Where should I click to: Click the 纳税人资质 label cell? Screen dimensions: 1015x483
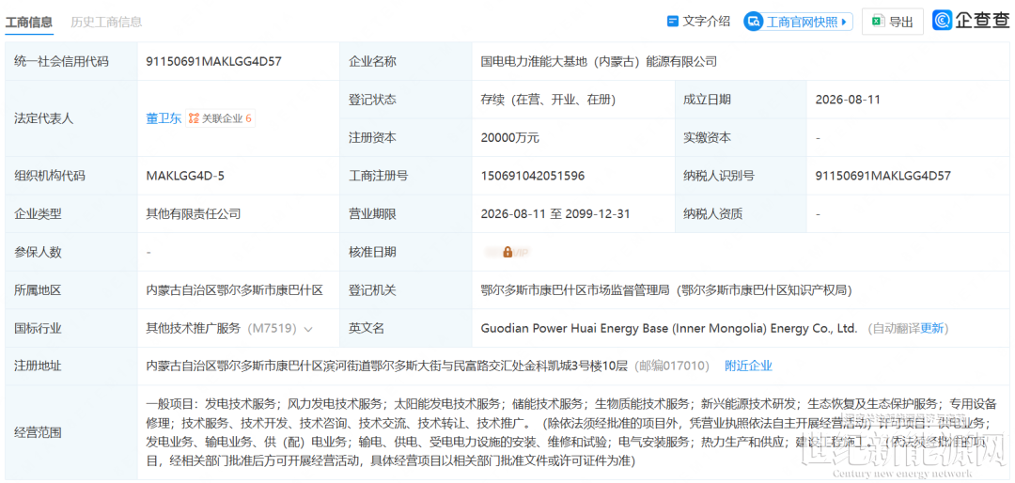pyautogui.click(x=741, y=213)
